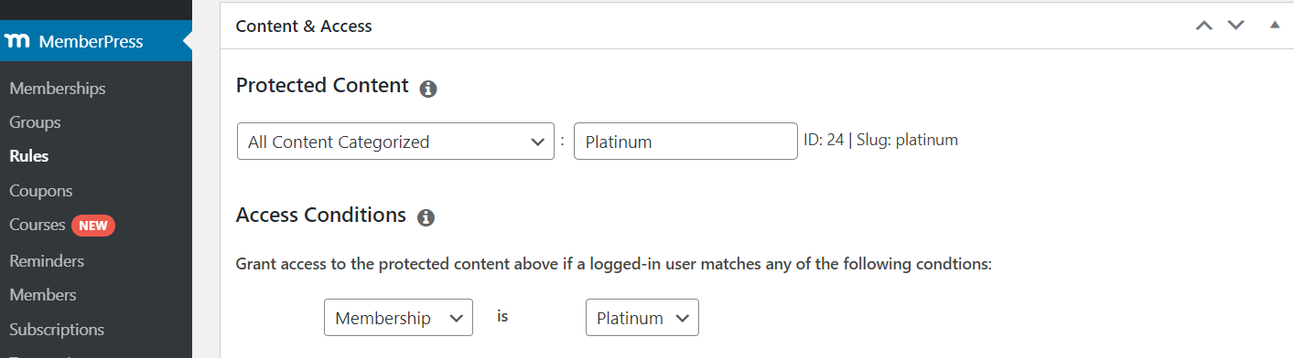Move Content & Access panel up
Screen dimensions: 1294x358
pyautogui.click(x=1204, y=26)
